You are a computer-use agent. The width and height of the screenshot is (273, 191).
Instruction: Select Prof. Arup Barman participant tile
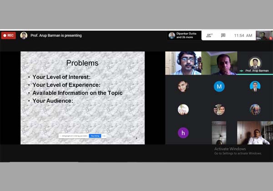tap(255, 63)
